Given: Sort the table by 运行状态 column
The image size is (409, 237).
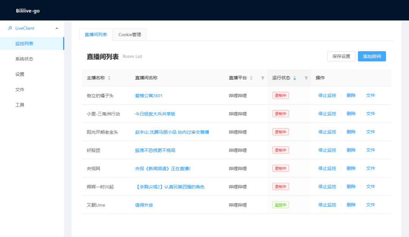Looking at the screenshot, I should pyautogui.click(x=295, y=78).
